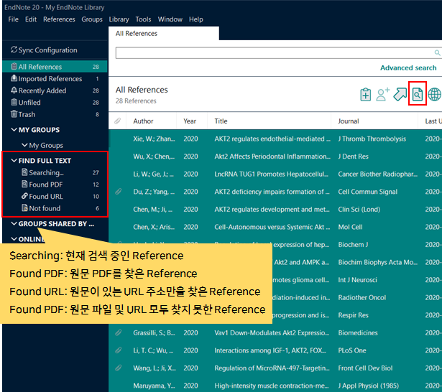Collapse the FIND FULL TEXT section
442x392 pixels.
pos(14,161)
